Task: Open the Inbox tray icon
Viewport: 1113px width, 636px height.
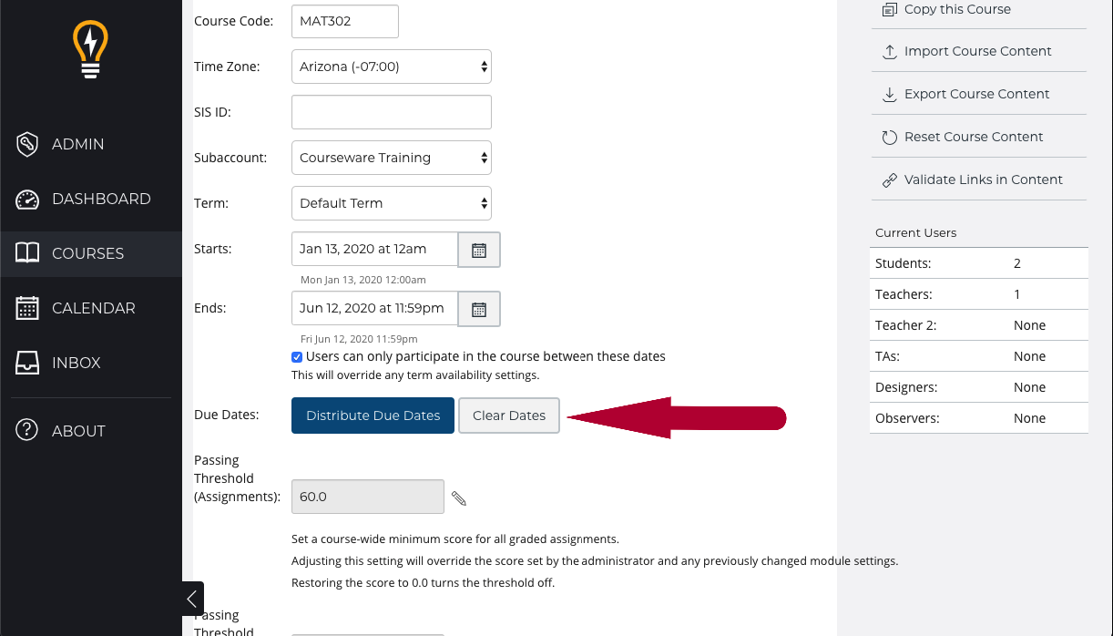Action: (27, 363)
